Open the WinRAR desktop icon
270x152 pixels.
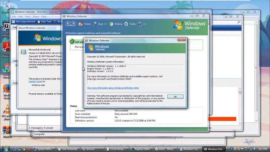[x=7, y=132]
